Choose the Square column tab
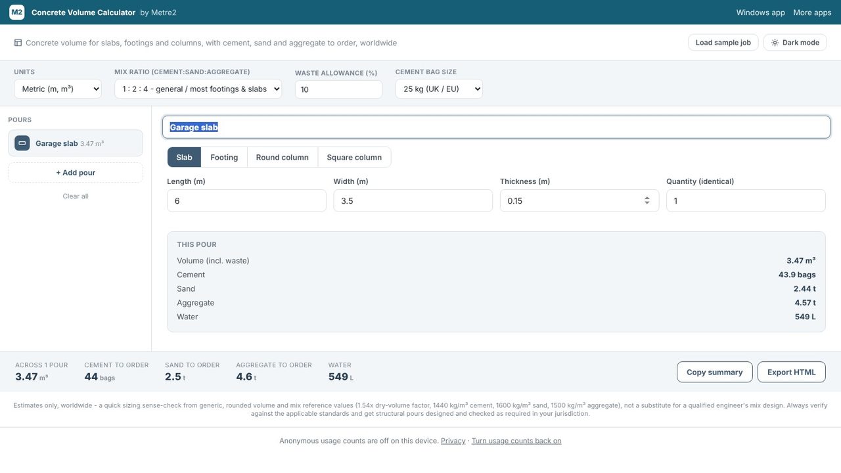Image resolution: width=841 pixels, height=473 pixels. point(354,158)
